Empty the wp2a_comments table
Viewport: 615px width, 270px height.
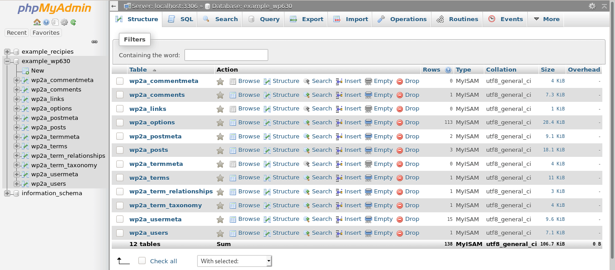(383, 95)
